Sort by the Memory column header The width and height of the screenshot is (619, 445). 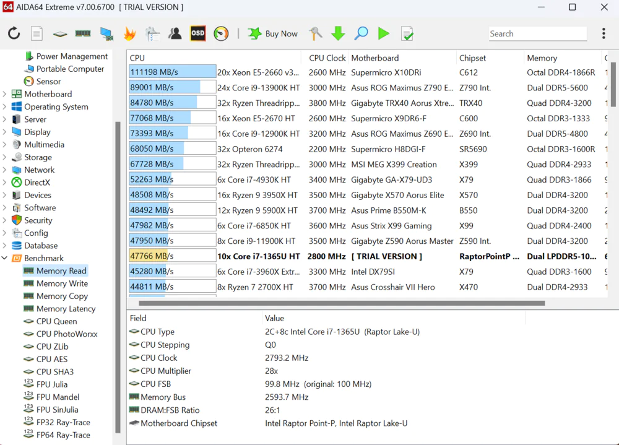pos(563,58)
